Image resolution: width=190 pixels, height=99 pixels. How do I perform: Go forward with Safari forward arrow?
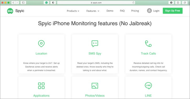coord(17,3)
